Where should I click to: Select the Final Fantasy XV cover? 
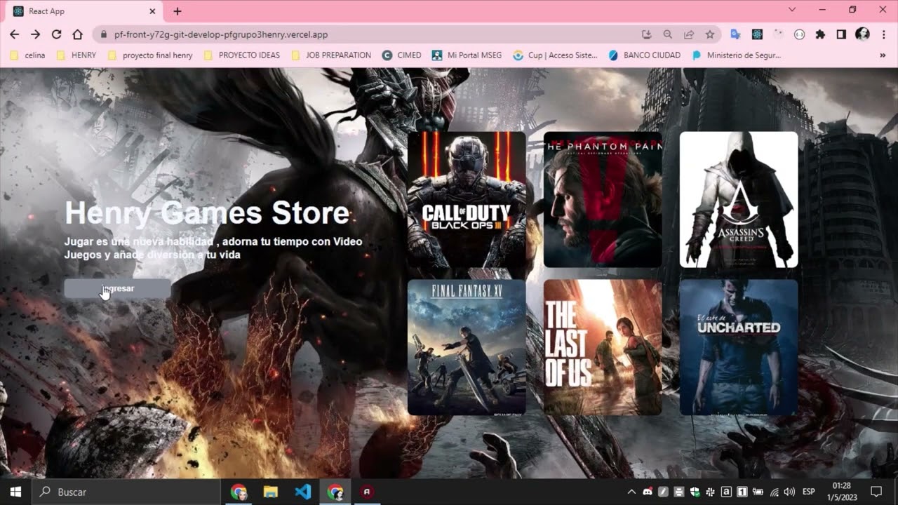coord(467,347)
